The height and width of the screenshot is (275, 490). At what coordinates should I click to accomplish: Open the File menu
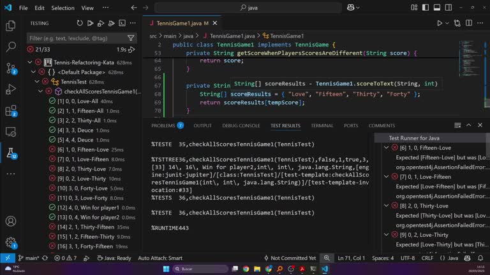pos(24,8)
